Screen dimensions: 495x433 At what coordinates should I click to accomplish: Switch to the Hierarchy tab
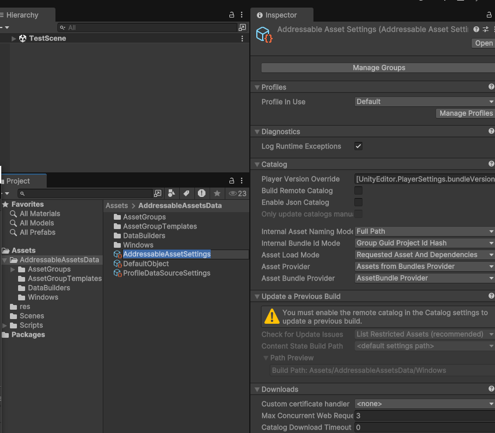pos(27,15)
